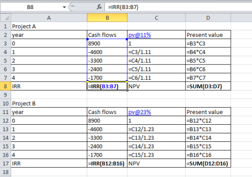
Task: Select cell B5 containing -3300
Action: 107,60
